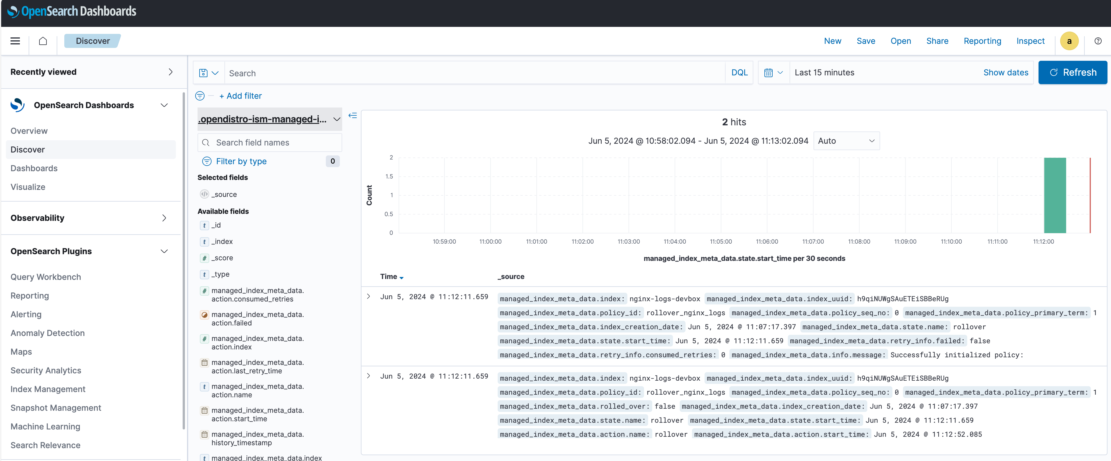Screen dimensions: 1111x461
Task: Open the index pattern dropdown
Action: point(269,119)
